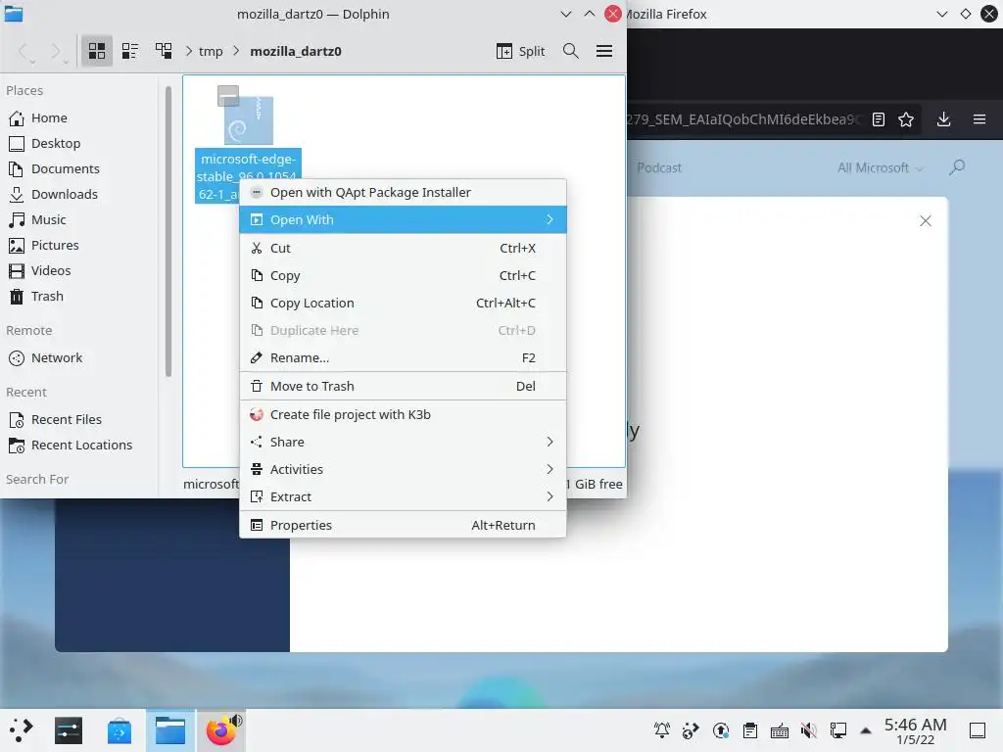Open Pictures in Places panel
Screen dimensions: 1003x752
point(55,246)
